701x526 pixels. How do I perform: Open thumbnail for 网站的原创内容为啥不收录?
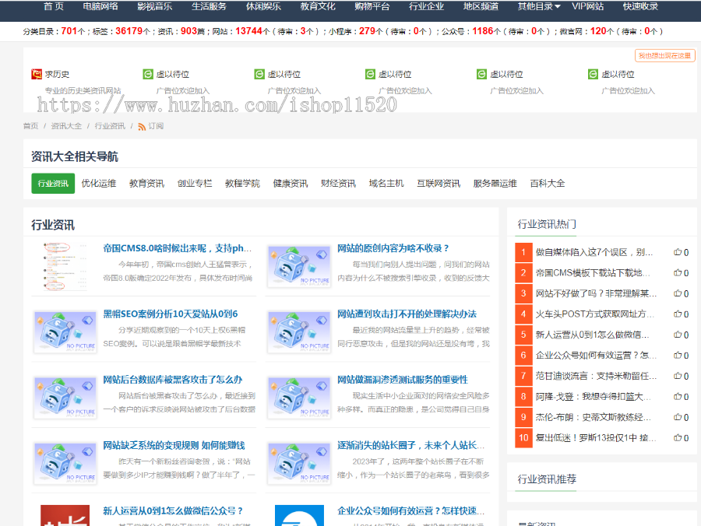(299, 266)
